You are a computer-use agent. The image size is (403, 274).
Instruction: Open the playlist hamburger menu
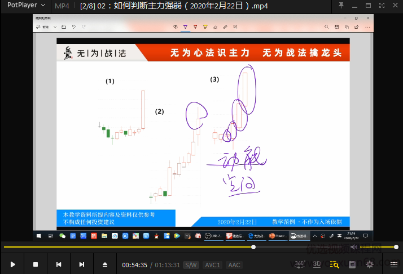[393, 264]
